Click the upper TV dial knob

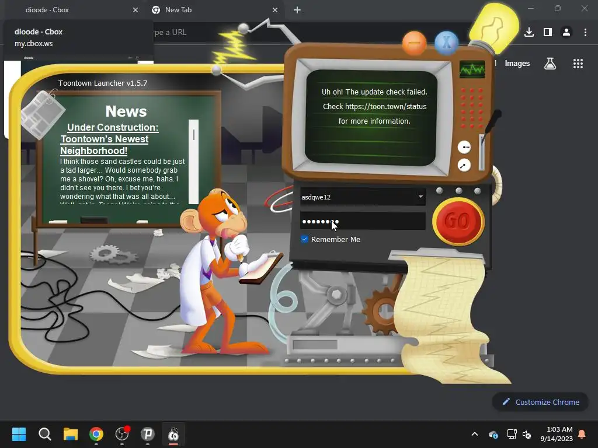[x=464, y=147]
